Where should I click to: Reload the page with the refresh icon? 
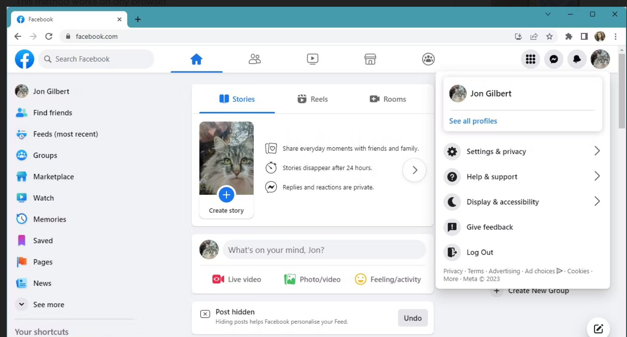tap(49, 36)
